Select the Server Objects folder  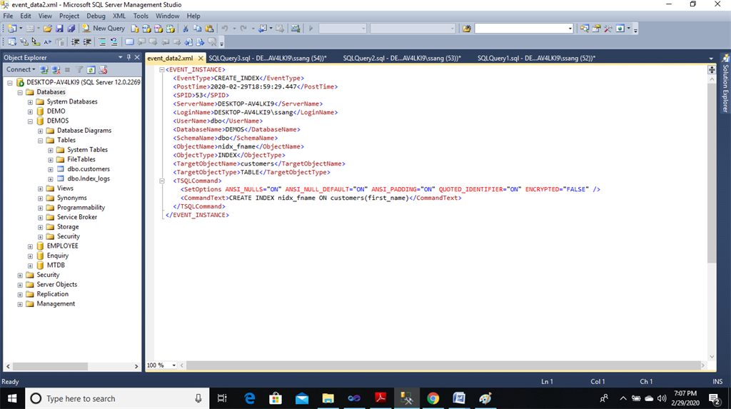click(x=57, y=285)
